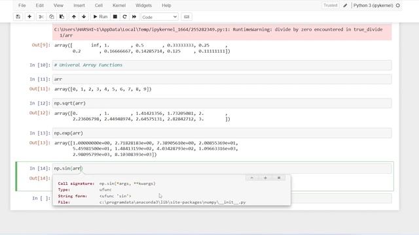Save notebook with the floppy disk icon

coord(18,17)
